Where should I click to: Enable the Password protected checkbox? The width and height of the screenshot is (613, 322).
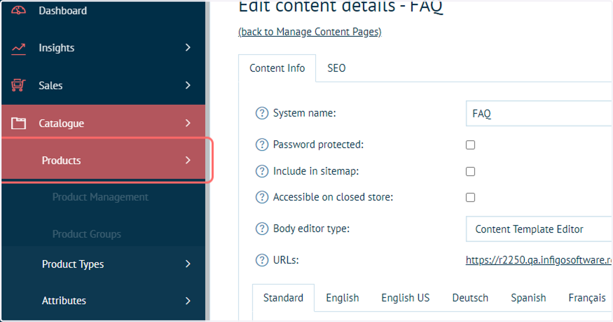pos(470,145)
